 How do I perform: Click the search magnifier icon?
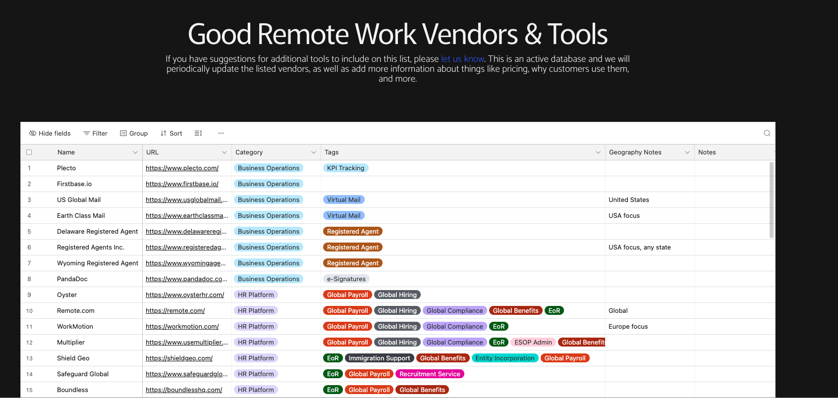coord(767,133)
